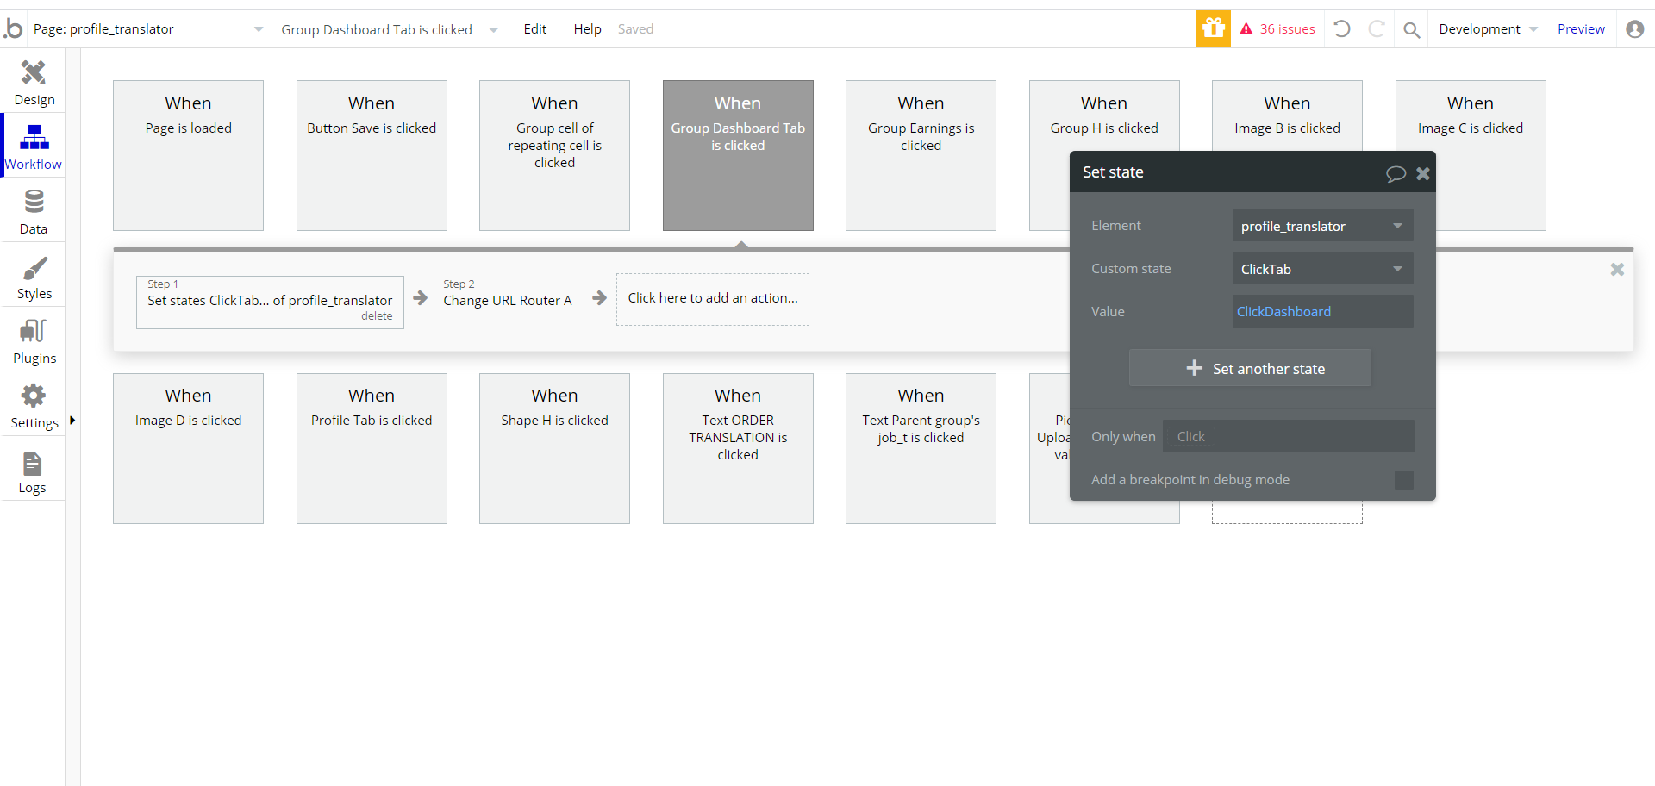
Task: Click delete under Step 1
Action: point(377,316)
